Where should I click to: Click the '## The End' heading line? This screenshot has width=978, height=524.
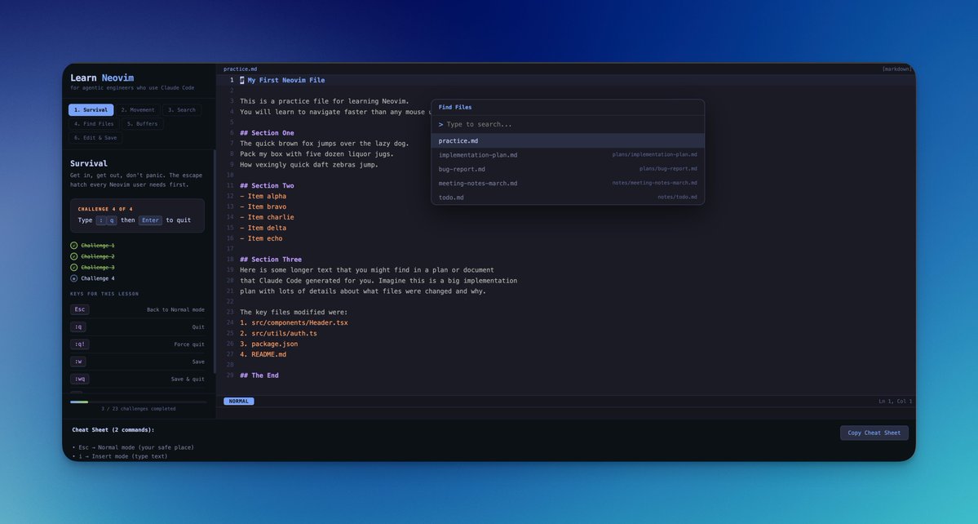tap(259, 375)
